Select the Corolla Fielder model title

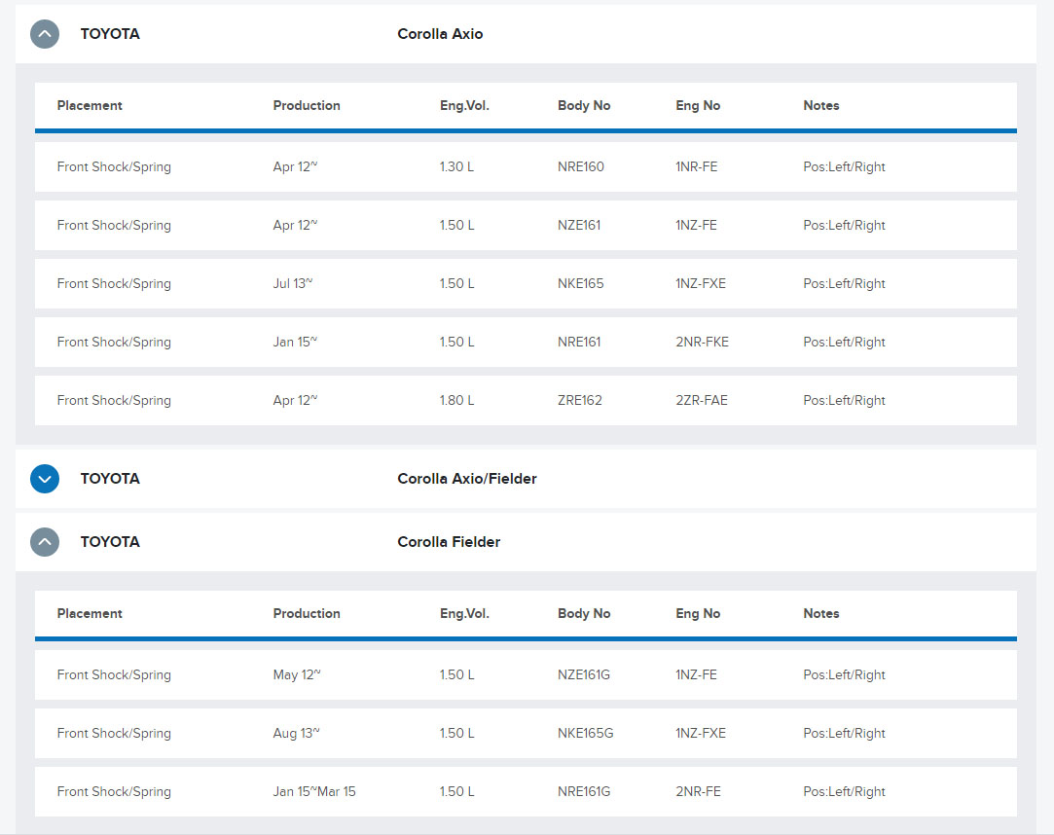point(449,542)
